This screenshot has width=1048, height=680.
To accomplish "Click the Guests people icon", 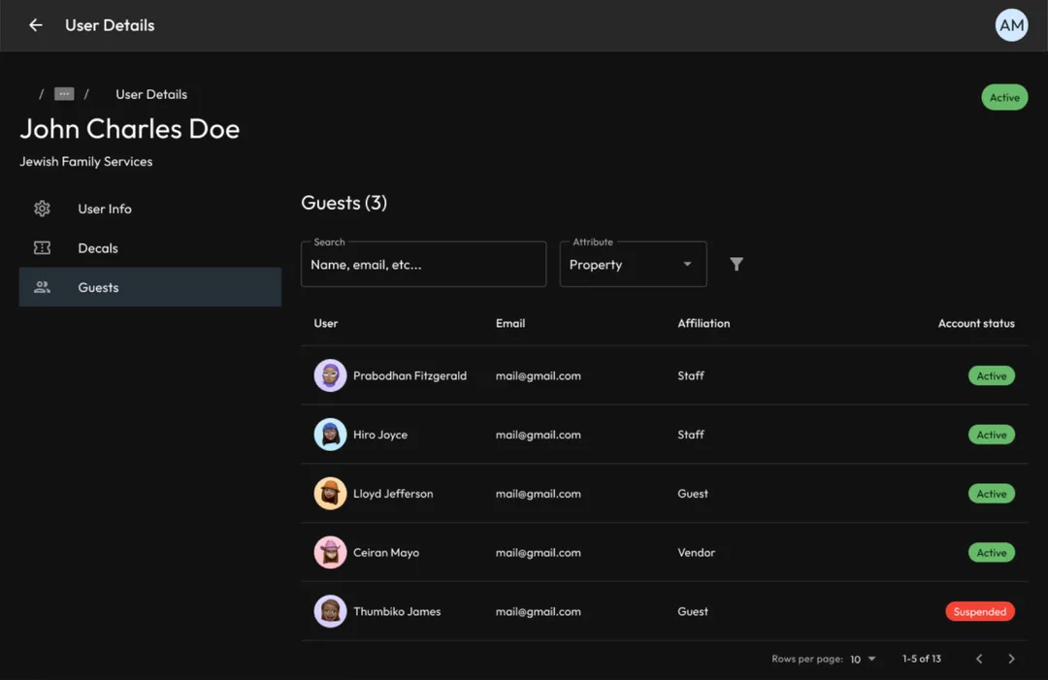I will coord(42,287).
